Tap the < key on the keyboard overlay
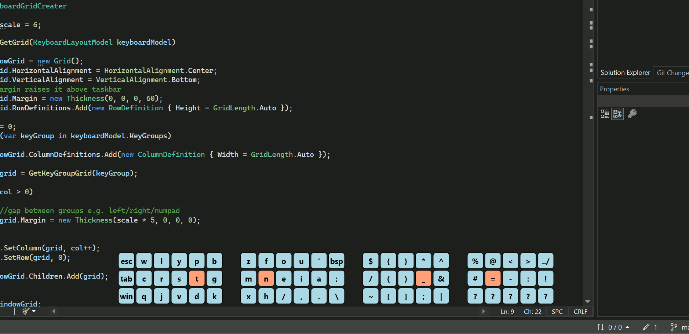Image resolution: width=689 pixels, height=334 pixels. pyautogui.click(x=510, y=261)
